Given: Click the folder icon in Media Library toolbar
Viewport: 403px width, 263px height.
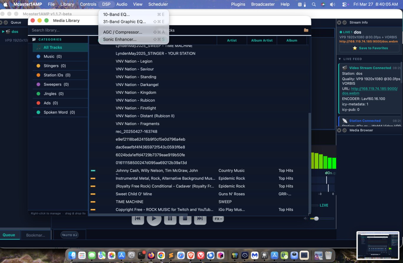Looking at the screenshot, I should click(306, 30).
